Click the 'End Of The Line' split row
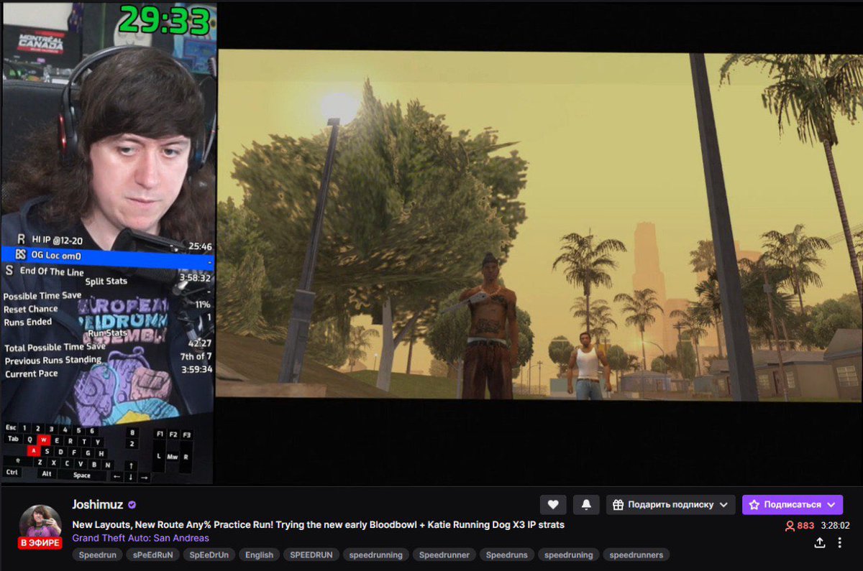Screen dimensions: 863x571 point(108,271)
